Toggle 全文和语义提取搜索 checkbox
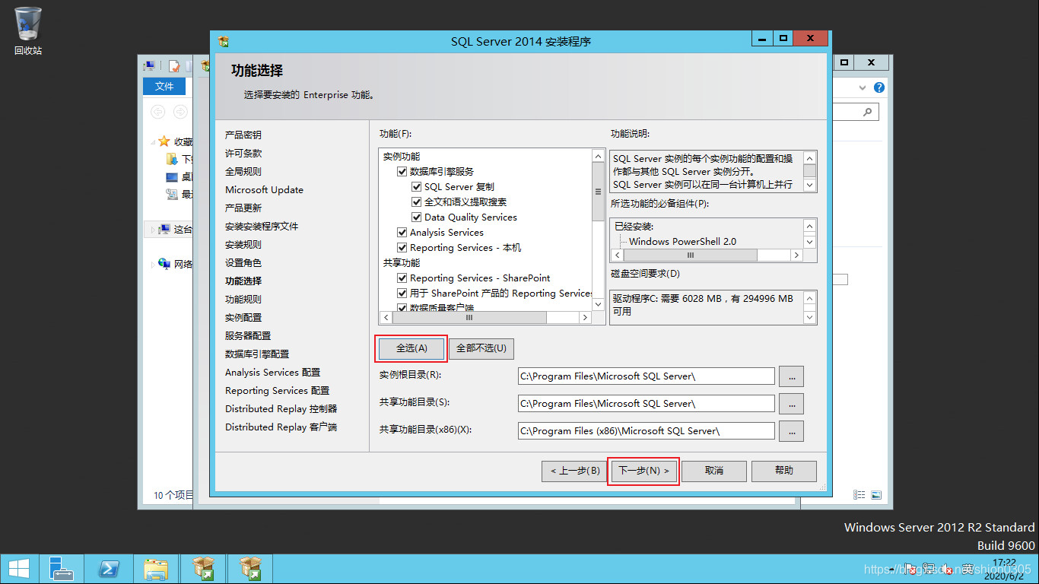The image size is (1039, 584). pyautogui.click(x=417, y=202)
